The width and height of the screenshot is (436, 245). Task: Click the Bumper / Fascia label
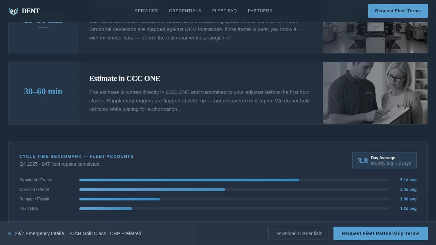click(34, 199)
